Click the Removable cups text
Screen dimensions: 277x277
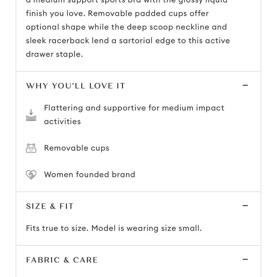77,148
